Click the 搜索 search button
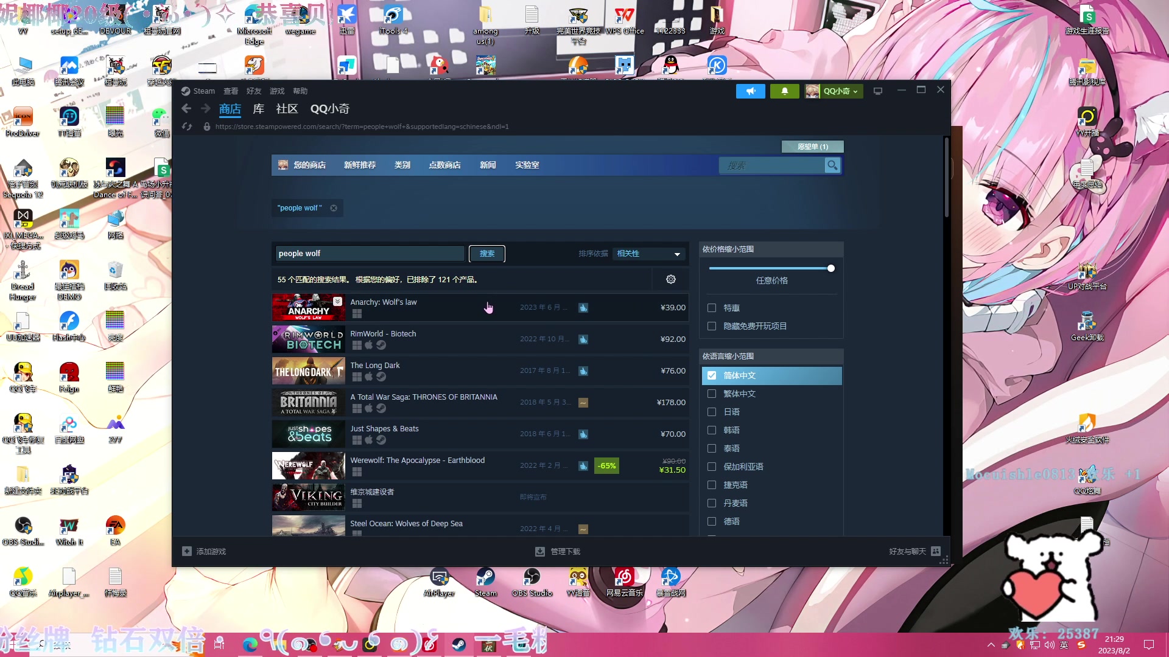 click(487, 254)
